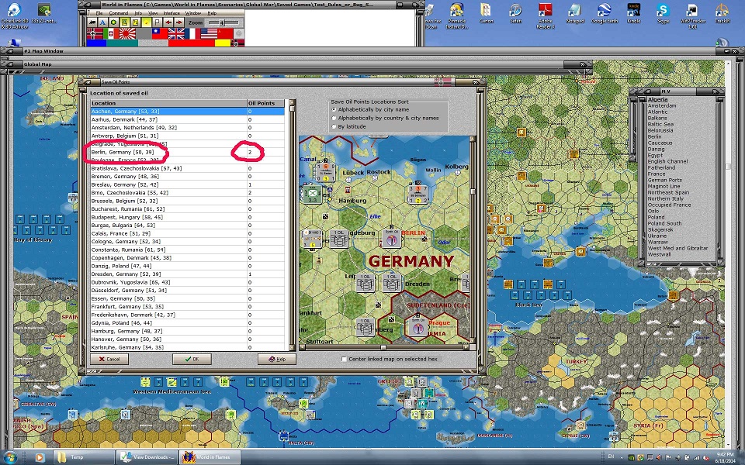
Task: Click the yellow color bar under the flags
Action: [223, 43]
